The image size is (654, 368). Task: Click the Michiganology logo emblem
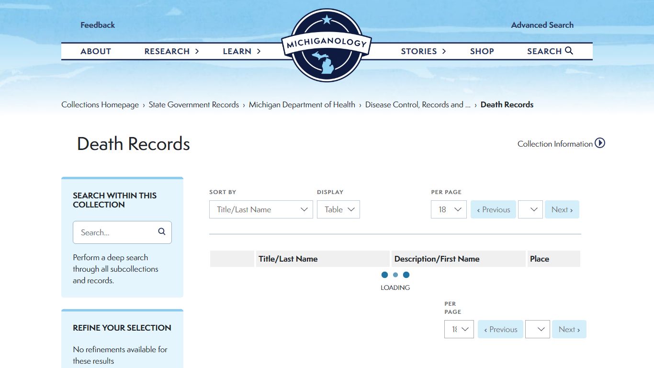coord(327,46)
